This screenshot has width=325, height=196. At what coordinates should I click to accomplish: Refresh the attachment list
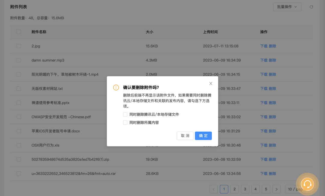[x=311, y=7]
